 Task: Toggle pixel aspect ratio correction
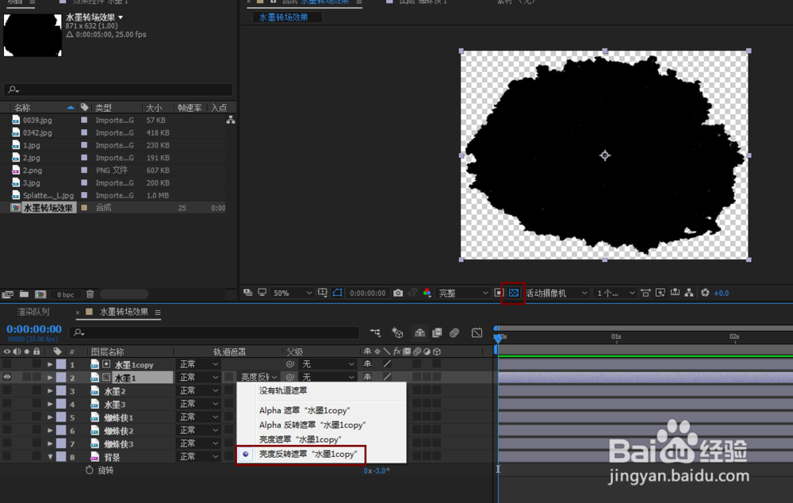click(646, 293)
